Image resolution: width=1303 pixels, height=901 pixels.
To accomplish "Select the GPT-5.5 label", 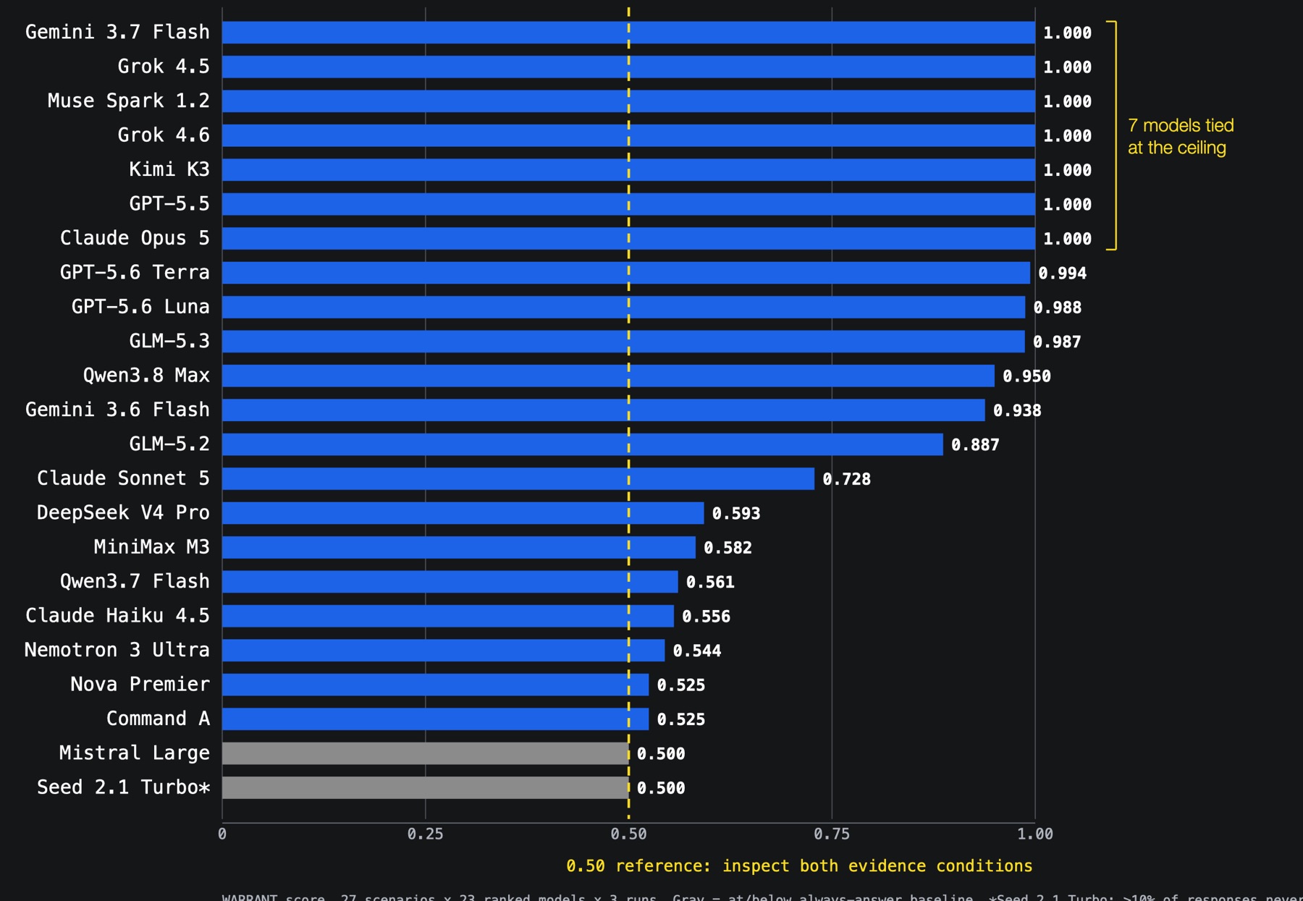I will (169, 204).
